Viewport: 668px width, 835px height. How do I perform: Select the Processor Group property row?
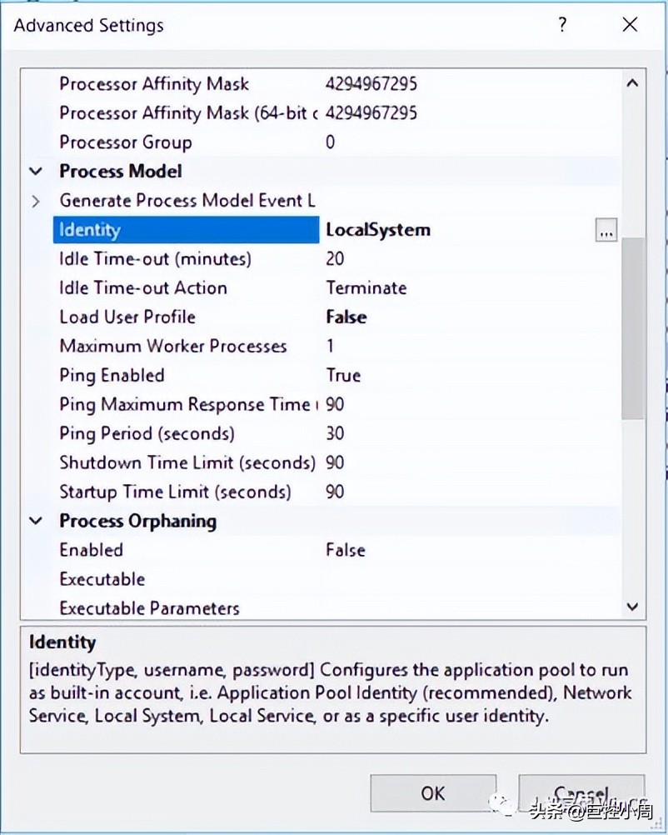tap(126, 142)
